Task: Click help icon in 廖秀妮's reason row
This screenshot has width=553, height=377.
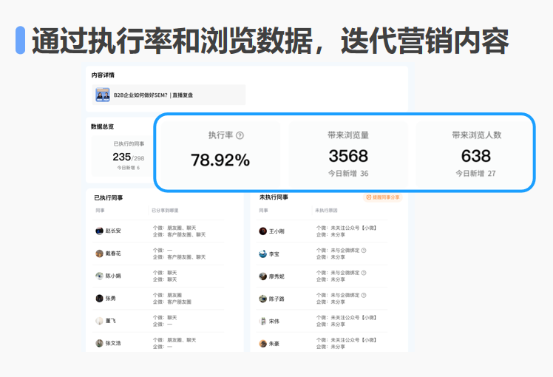Action: coord(364,273)
